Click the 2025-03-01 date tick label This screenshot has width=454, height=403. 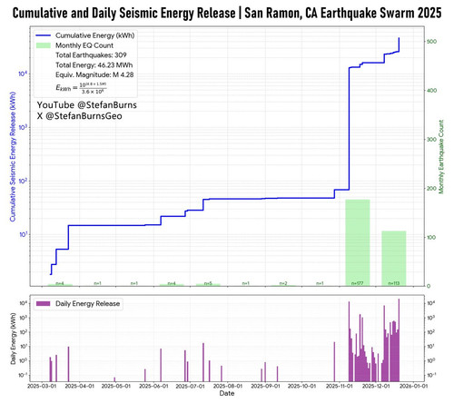pyautogui.click(x=42, y=387)
